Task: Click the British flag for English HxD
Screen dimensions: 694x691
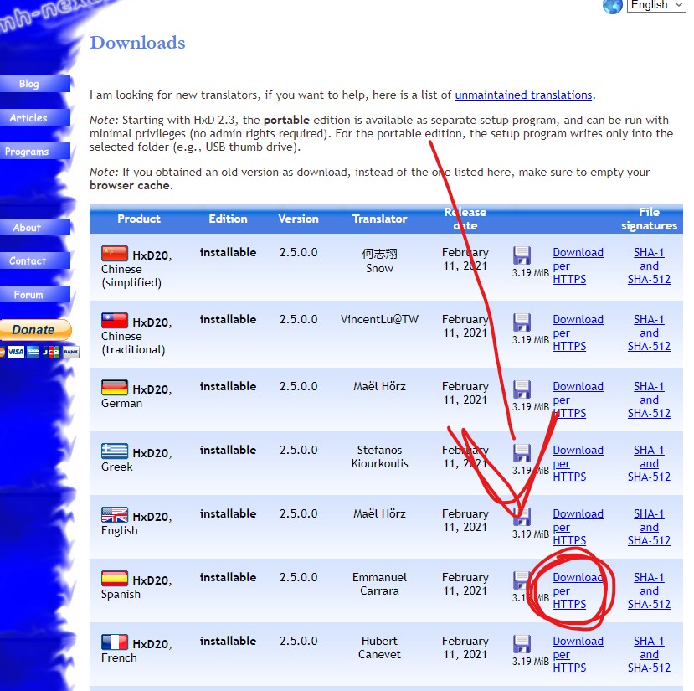Action: 115,515
